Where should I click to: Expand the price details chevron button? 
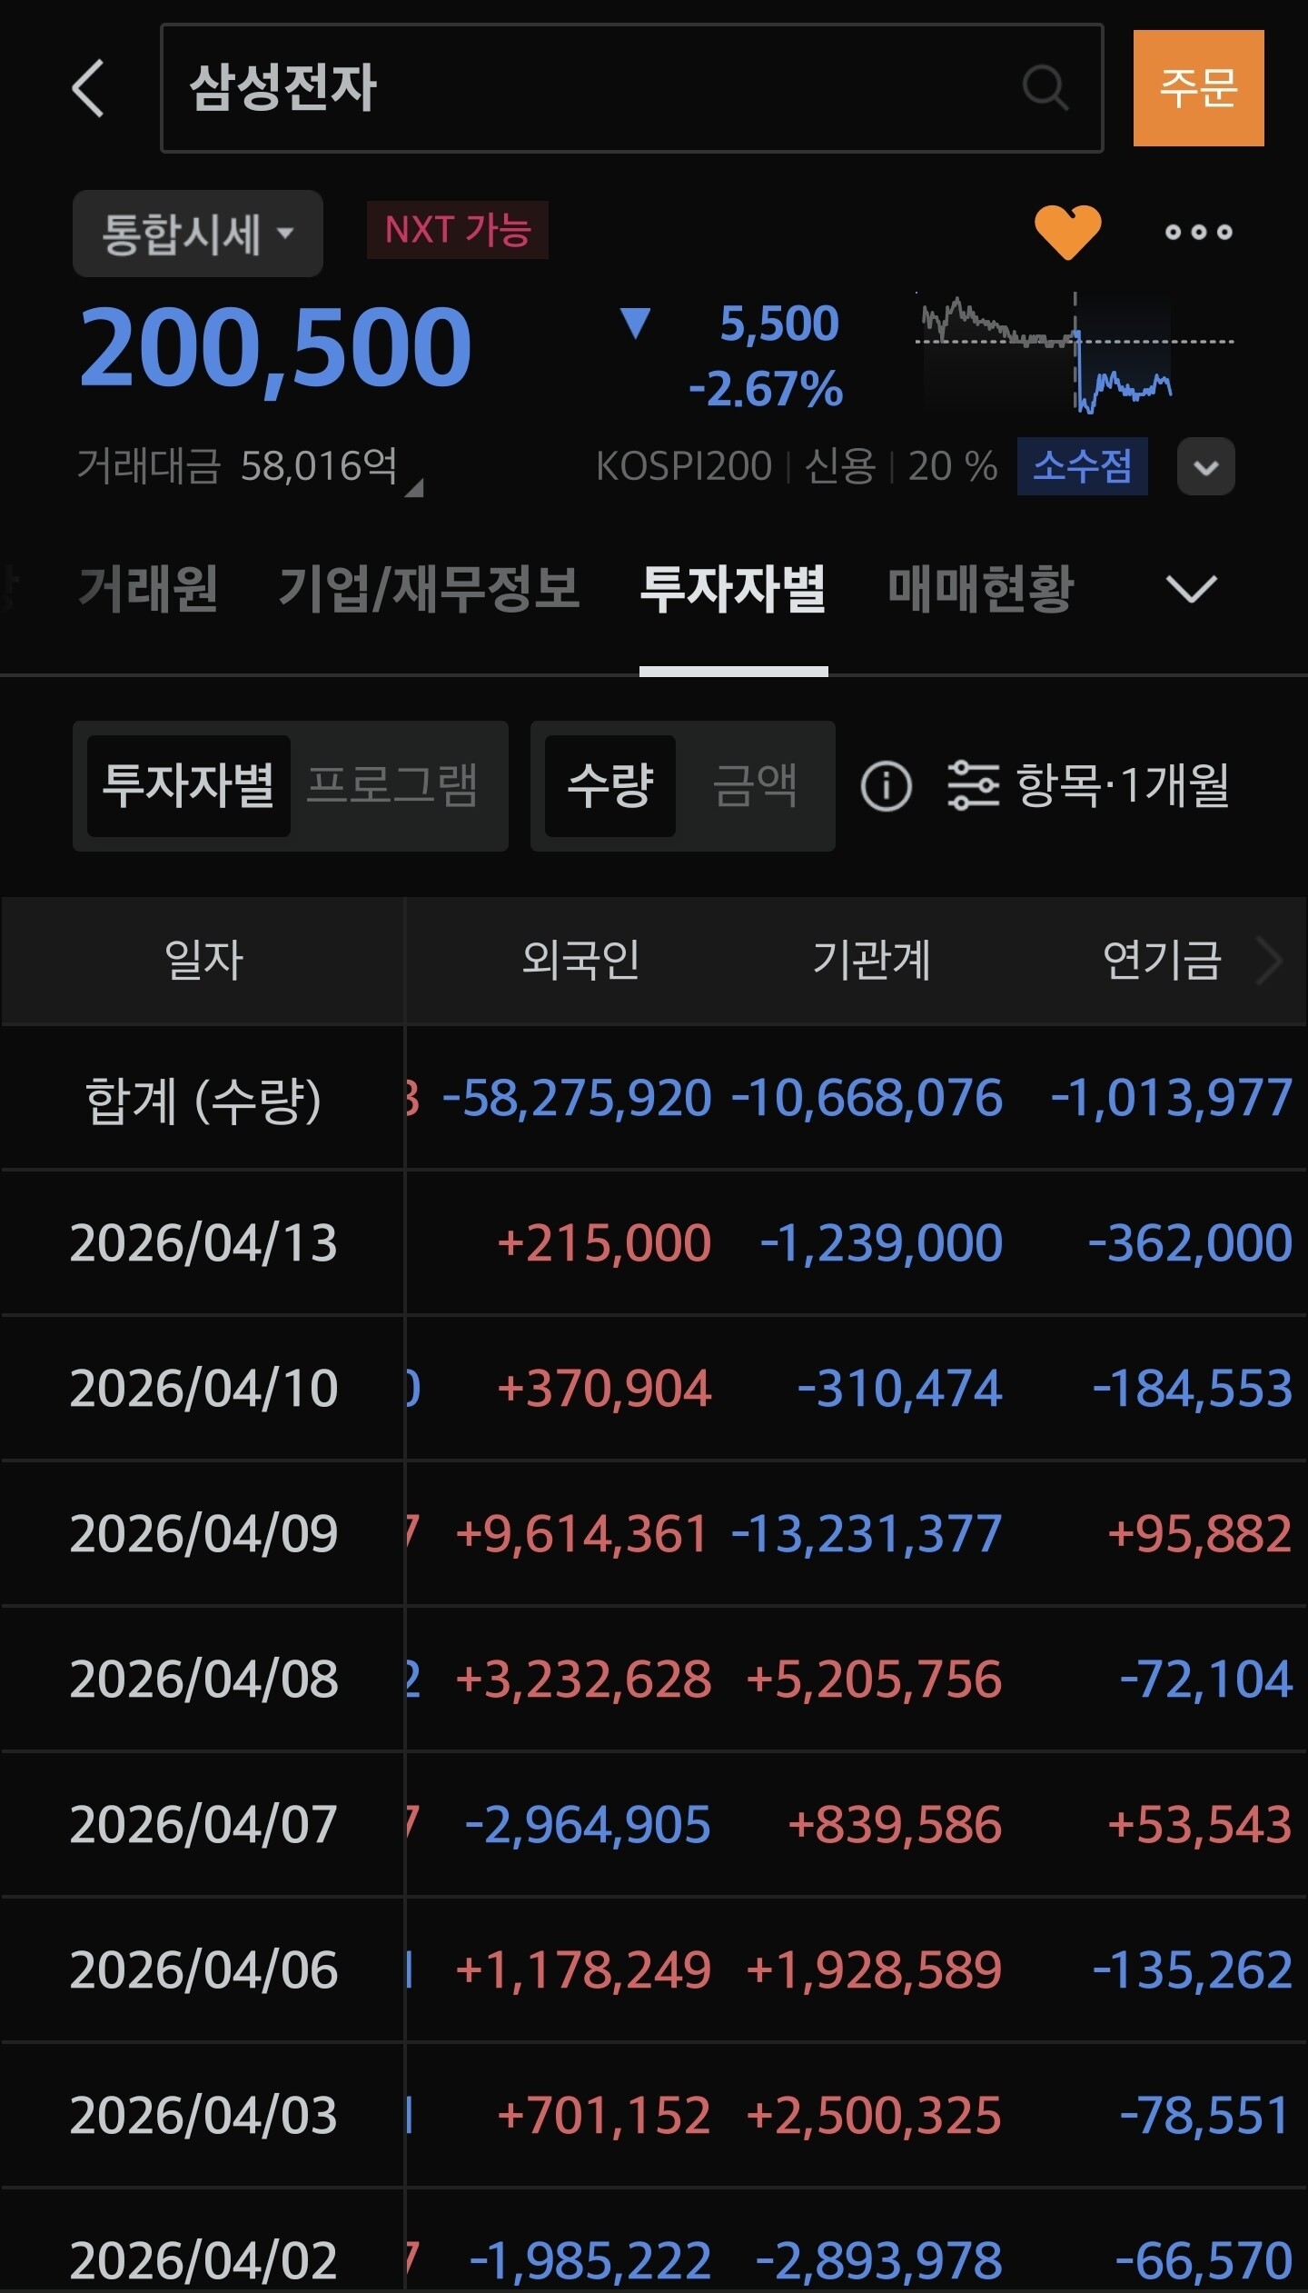1205,466
